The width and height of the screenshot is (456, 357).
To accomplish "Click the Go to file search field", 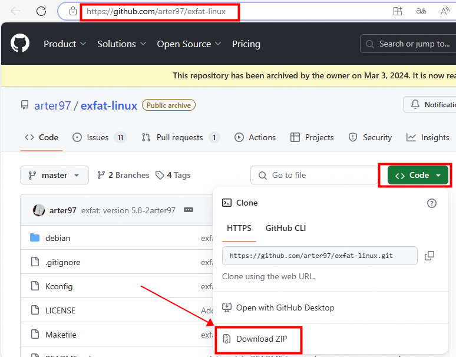I will 314,175.
